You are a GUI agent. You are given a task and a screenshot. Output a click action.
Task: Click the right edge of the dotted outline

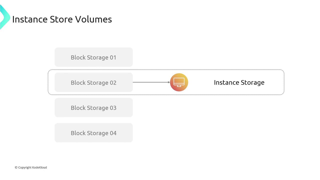[284, 82]
